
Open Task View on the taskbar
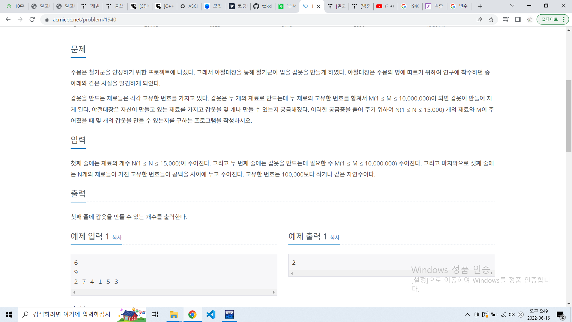155,315
